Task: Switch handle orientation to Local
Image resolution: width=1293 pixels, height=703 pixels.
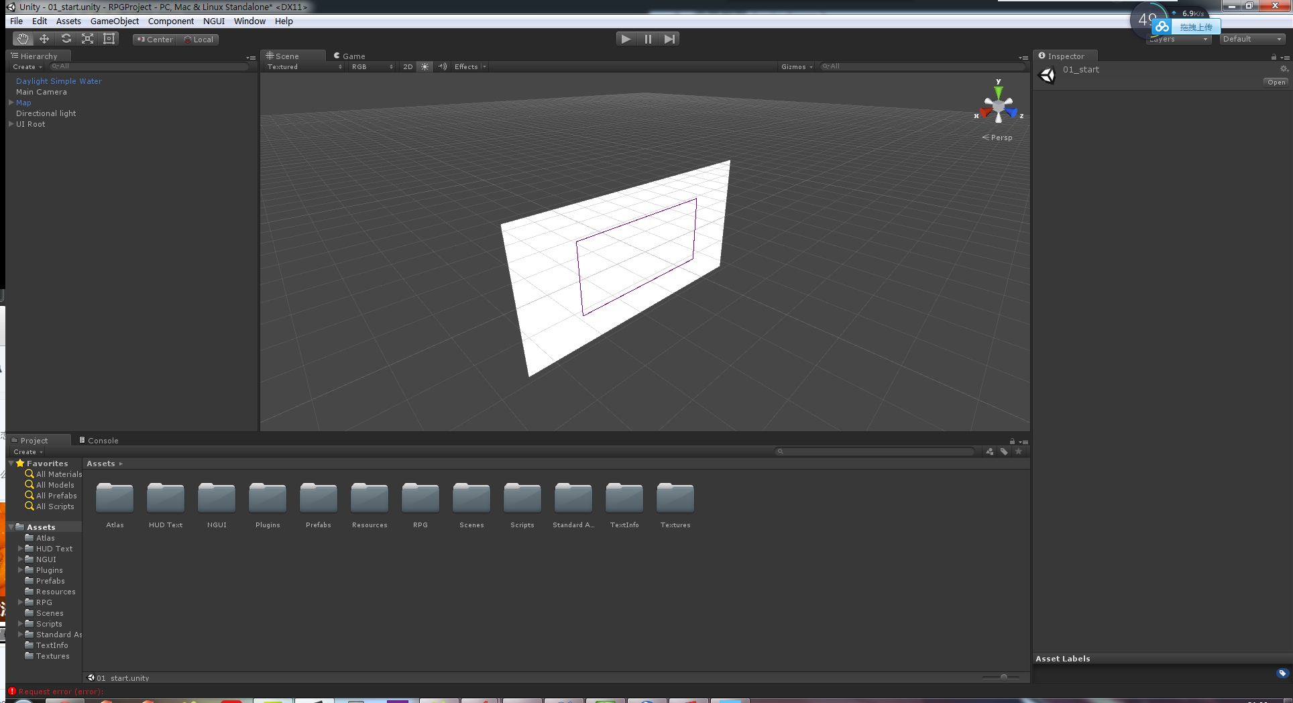Action: pyautogui.click(x=199, y=39)
